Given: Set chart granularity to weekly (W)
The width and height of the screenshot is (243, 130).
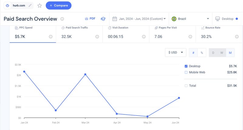Looking at the screenshot, I should click(x=222, y=53).
